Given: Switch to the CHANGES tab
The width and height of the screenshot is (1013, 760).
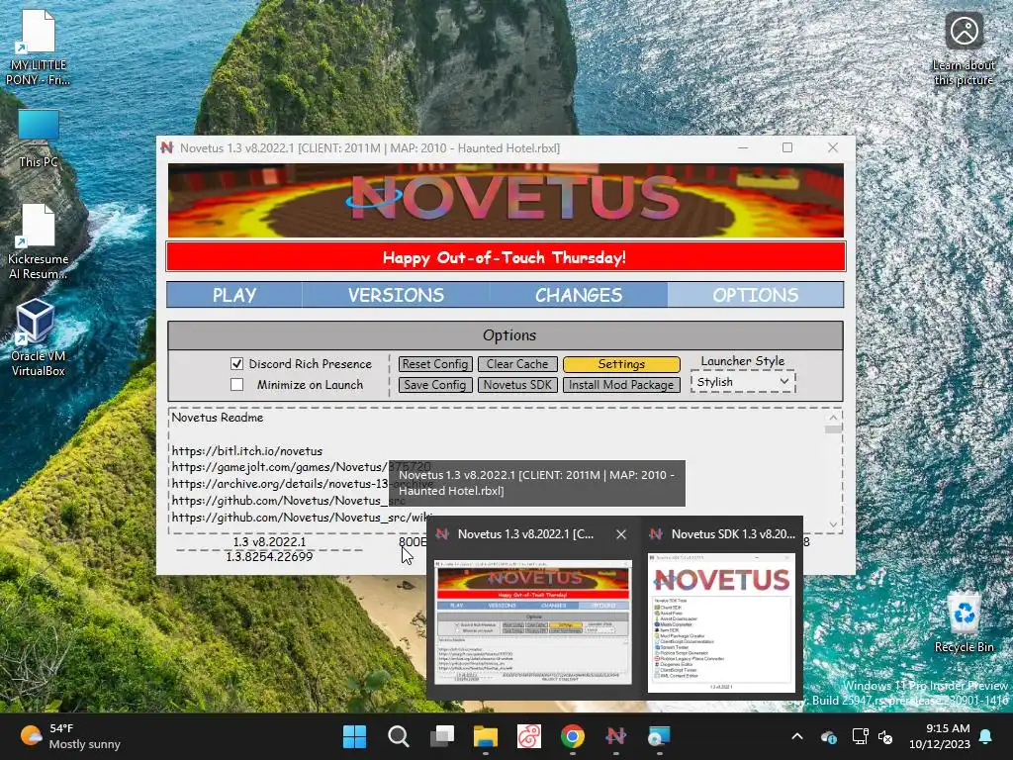Looking at the screenshot, I should pos(579,295).
